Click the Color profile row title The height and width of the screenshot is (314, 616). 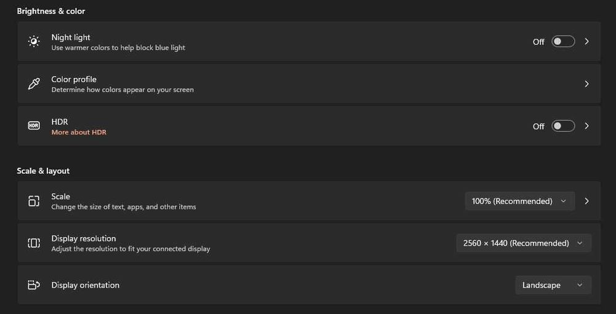coord(74,79)
